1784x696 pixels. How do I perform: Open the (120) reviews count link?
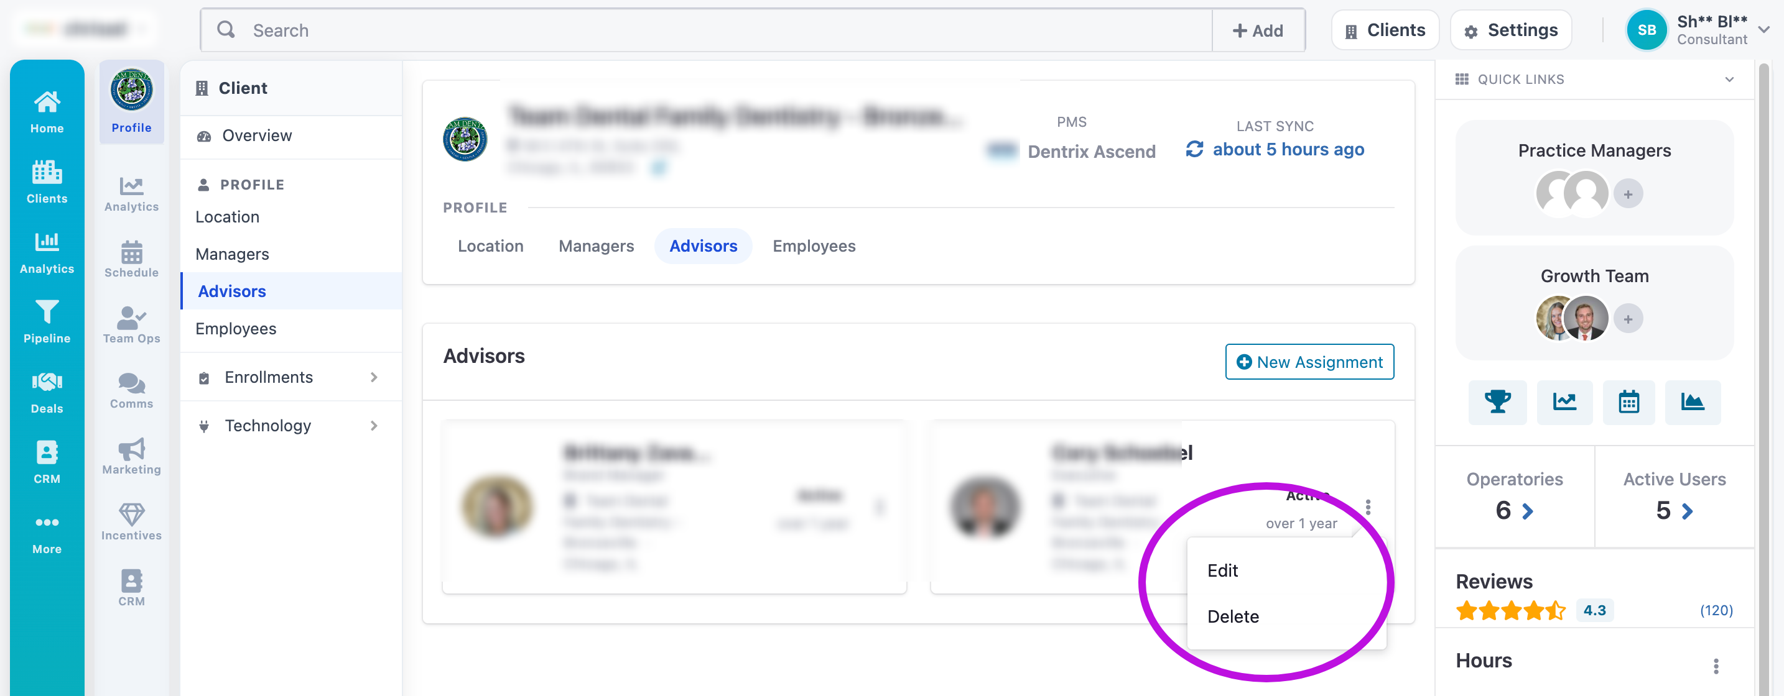click(x=1716, y=610)
